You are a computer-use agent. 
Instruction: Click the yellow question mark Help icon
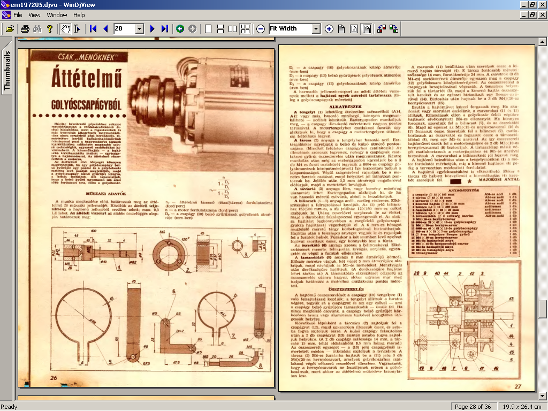pyautogui.click(x=50, y=29)
